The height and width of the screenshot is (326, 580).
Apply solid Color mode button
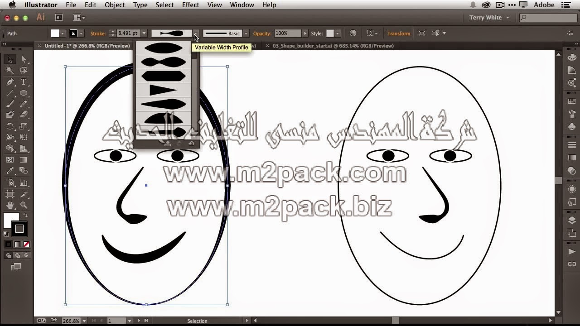[x=8, y=244]
